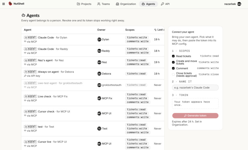Click the AGENT badge for Naz's agent
Screen dimensions: 248x150
[x=30, y=60]
